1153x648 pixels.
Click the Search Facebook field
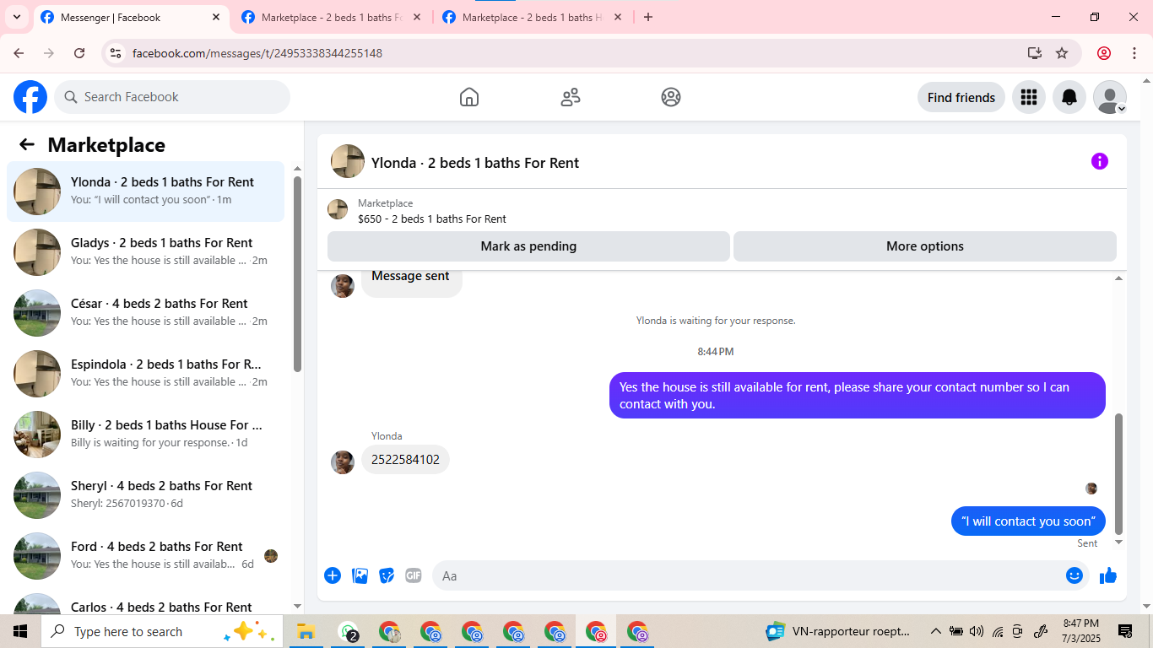tap(172, 97)
